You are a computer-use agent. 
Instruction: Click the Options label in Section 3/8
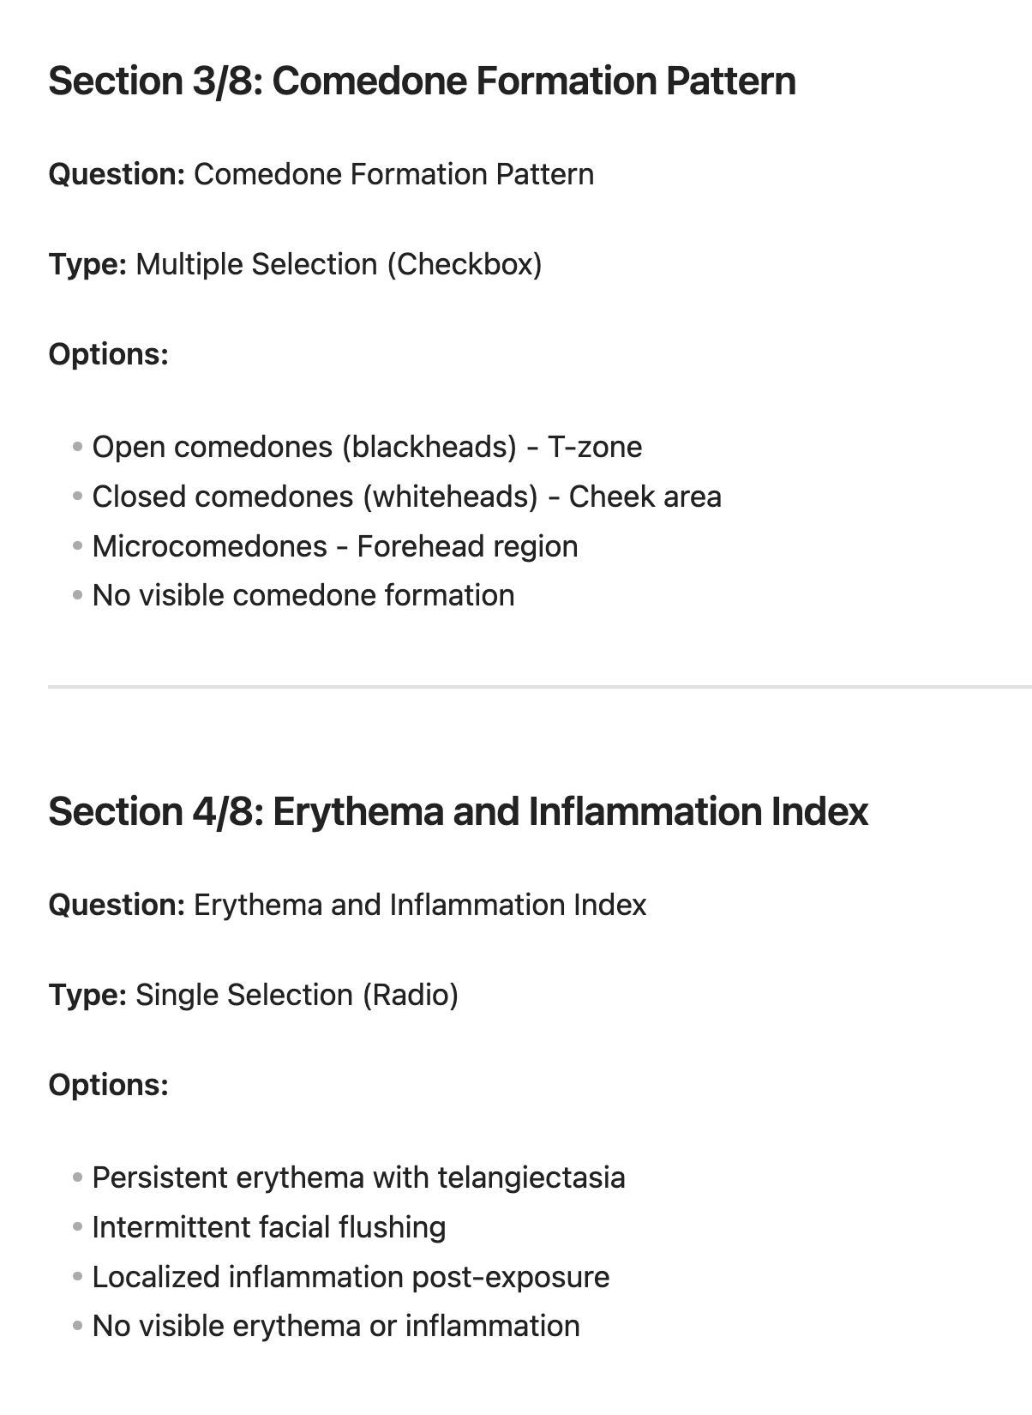pyautogui.click(x=109, y=354)
